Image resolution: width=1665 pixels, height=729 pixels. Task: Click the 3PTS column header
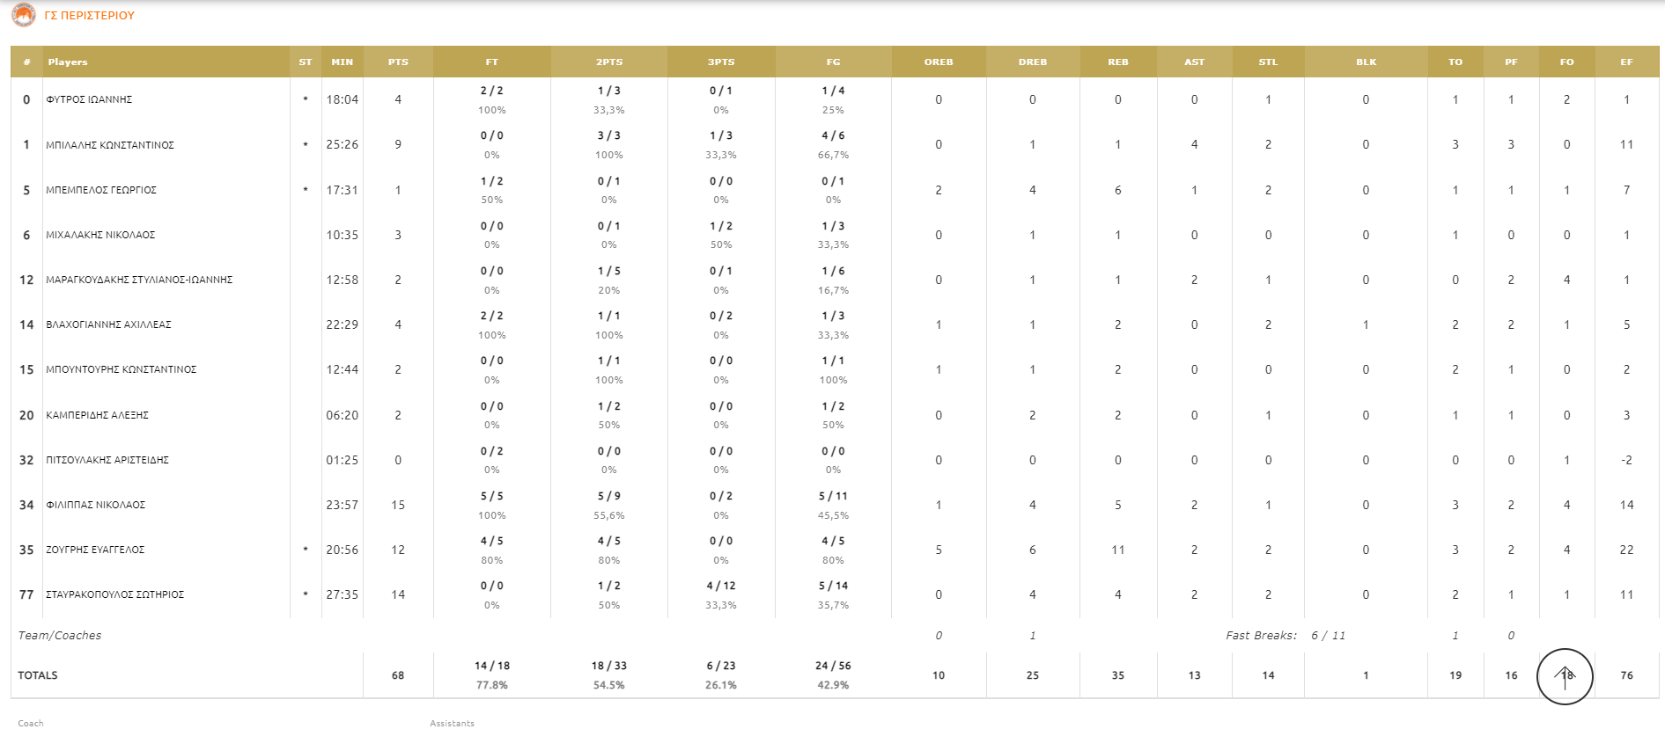click(721, 62)
